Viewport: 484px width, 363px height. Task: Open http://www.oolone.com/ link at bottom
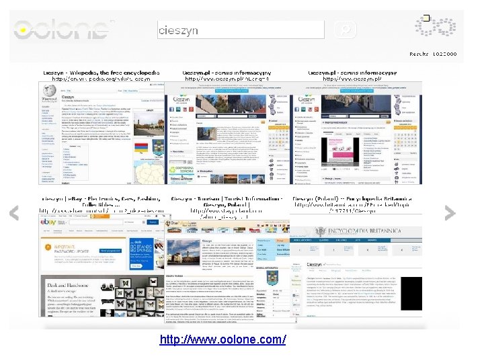[x=223, y=339]
